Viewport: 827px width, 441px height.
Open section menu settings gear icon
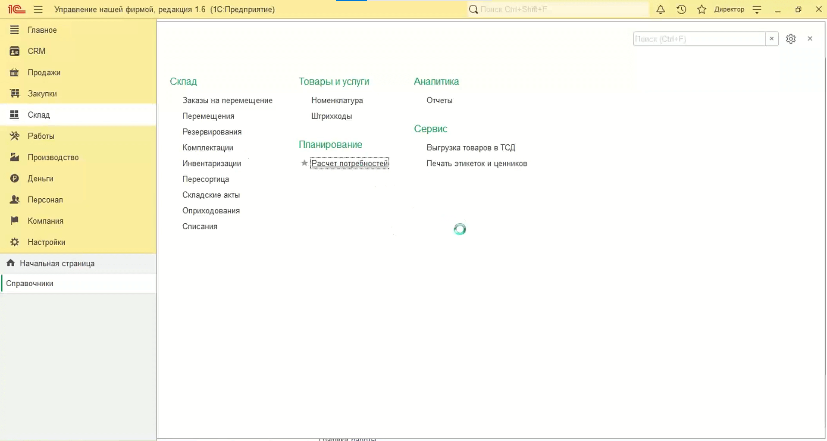tap(790, 39)
